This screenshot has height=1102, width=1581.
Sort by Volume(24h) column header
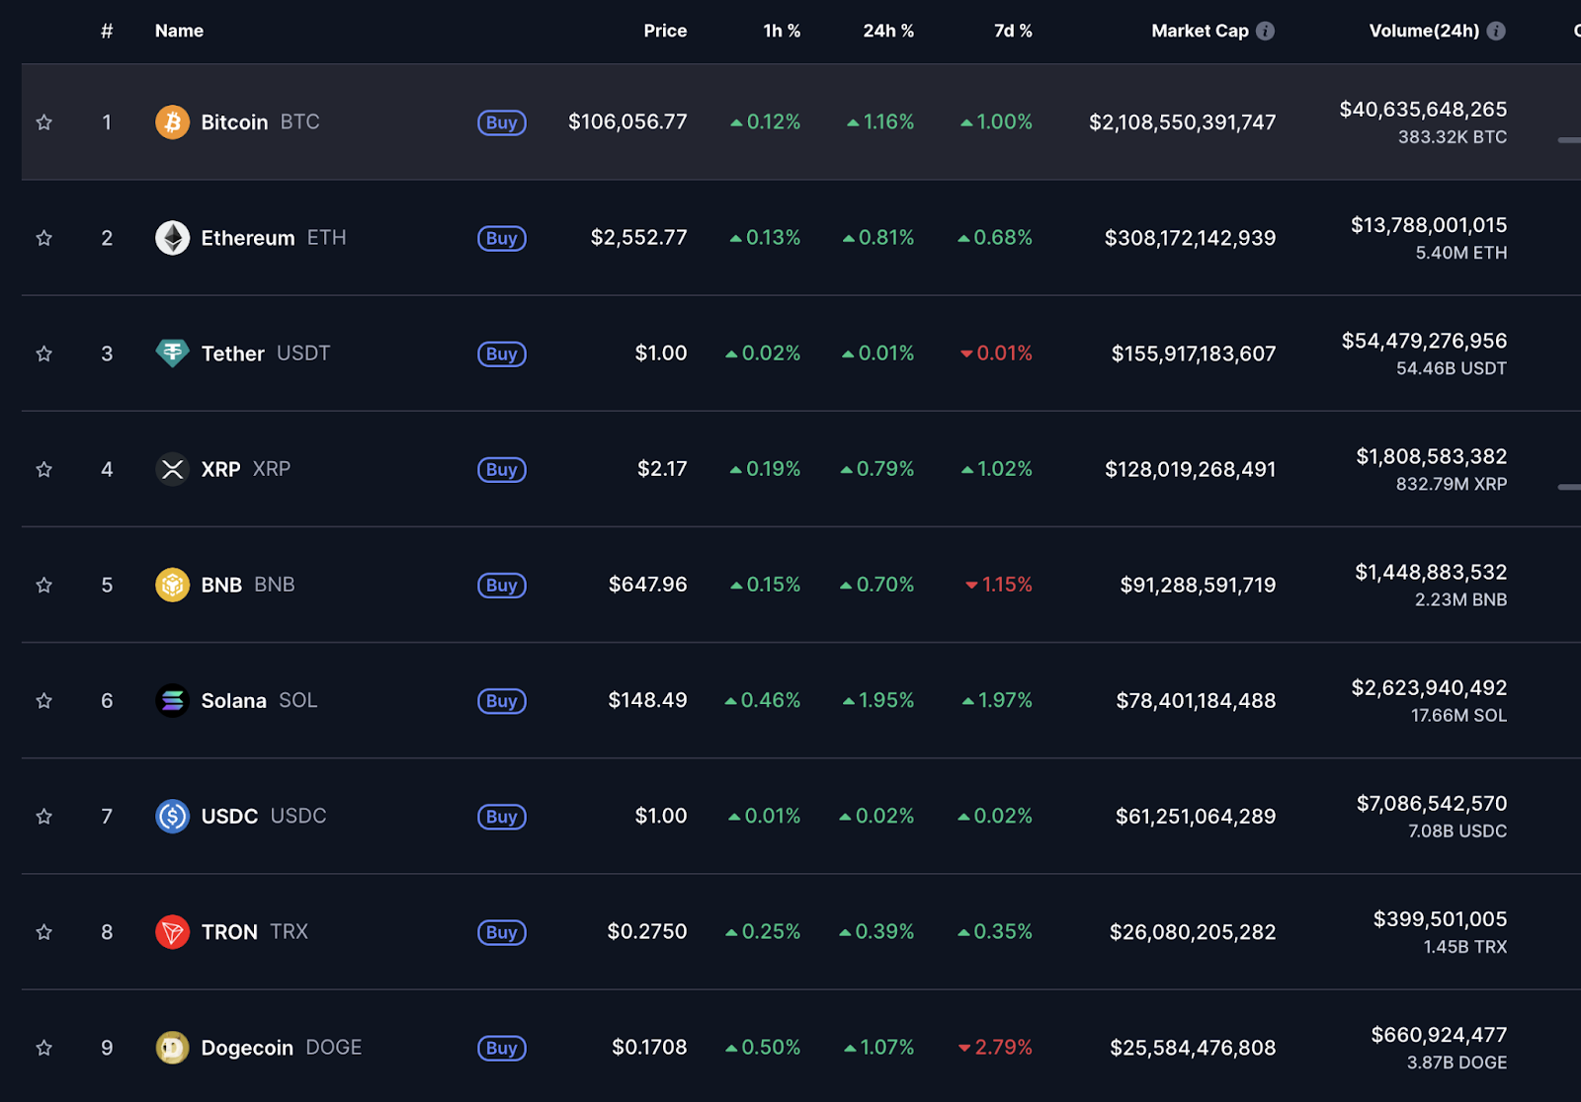point(1424,31)
